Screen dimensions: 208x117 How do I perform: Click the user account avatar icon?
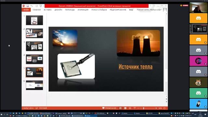tap(165, 10)
